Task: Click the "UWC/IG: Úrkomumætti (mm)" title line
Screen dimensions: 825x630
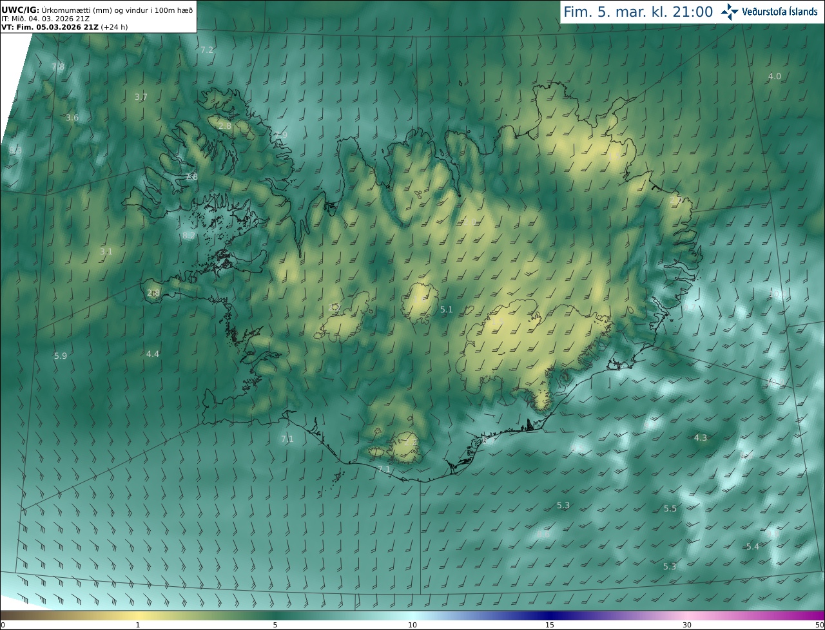Action: [x=97, y=9]
